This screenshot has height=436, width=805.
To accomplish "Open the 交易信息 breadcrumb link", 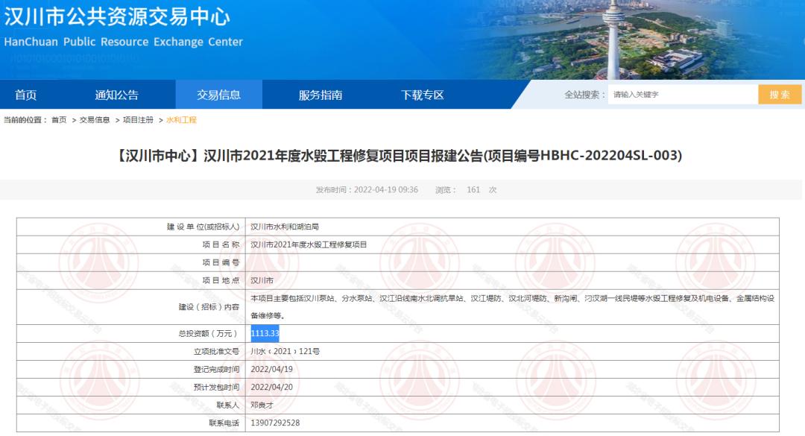I will pyautogui.click(x=95, y=120).
